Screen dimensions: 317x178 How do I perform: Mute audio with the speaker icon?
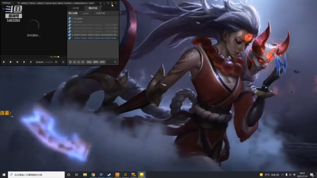coord(52,57)
